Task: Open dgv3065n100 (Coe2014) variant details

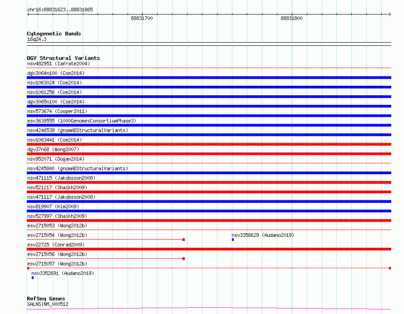Action: [x=56, y=102]
